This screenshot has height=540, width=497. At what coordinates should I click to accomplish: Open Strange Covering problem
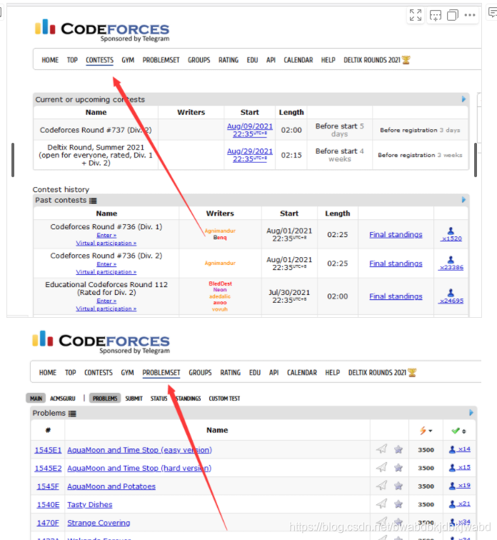pyautogui.click(x=99, y=523)
